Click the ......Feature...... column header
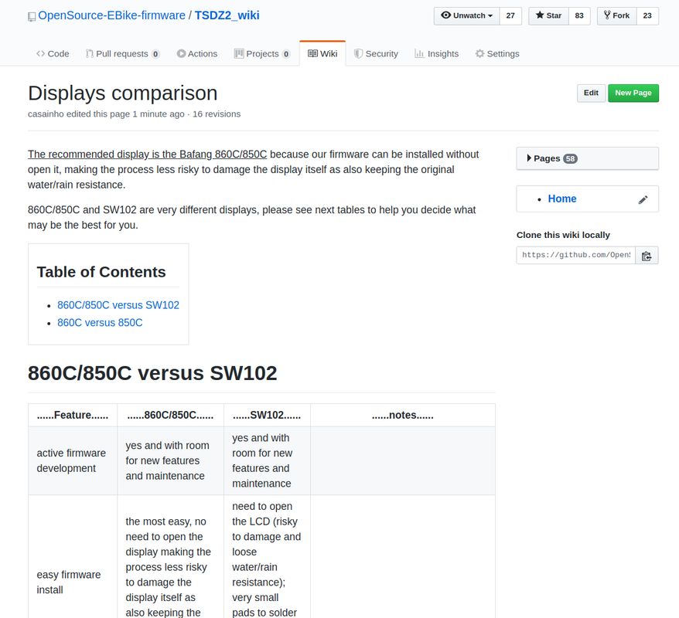Screen dimensions: 679x618 pos(73,415)
